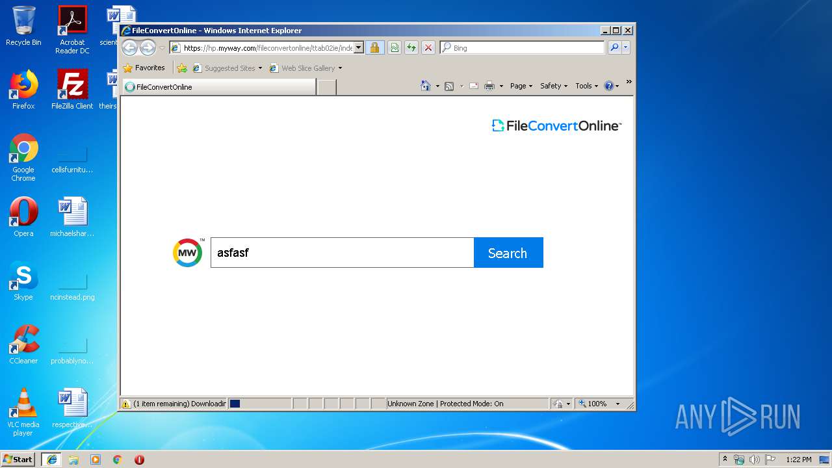Screen dimensions: 832x468
Task: Click the RSS feeds icon
Action: pos(449,86)
